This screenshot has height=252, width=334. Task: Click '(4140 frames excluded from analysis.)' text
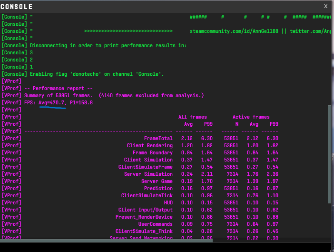(x=151, y=96)
